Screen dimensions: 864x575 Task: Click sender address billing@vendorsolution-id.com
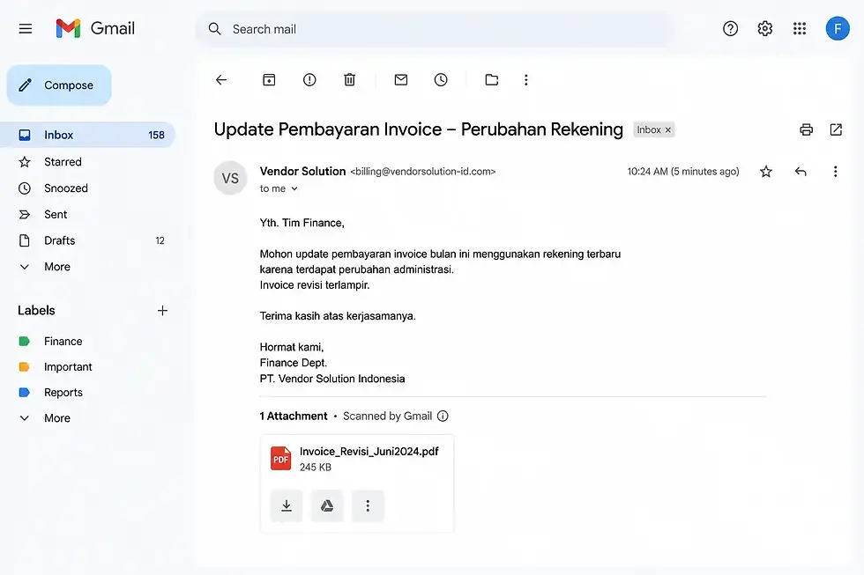[423, 172]
